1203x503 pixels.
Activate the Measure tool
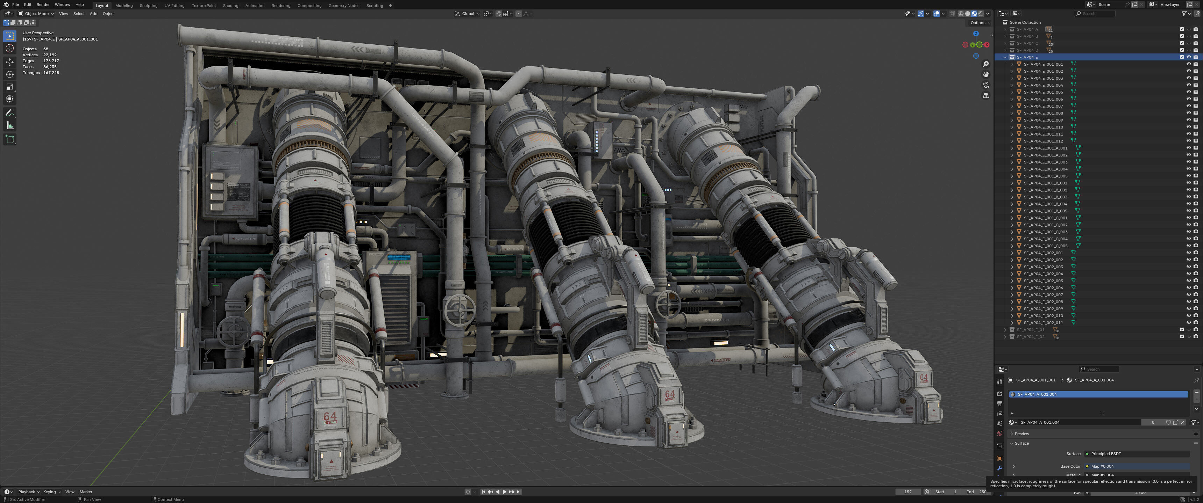pos(10,125)
